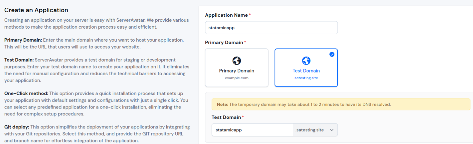Select the Test Domain option card

(x=306, y=67)
